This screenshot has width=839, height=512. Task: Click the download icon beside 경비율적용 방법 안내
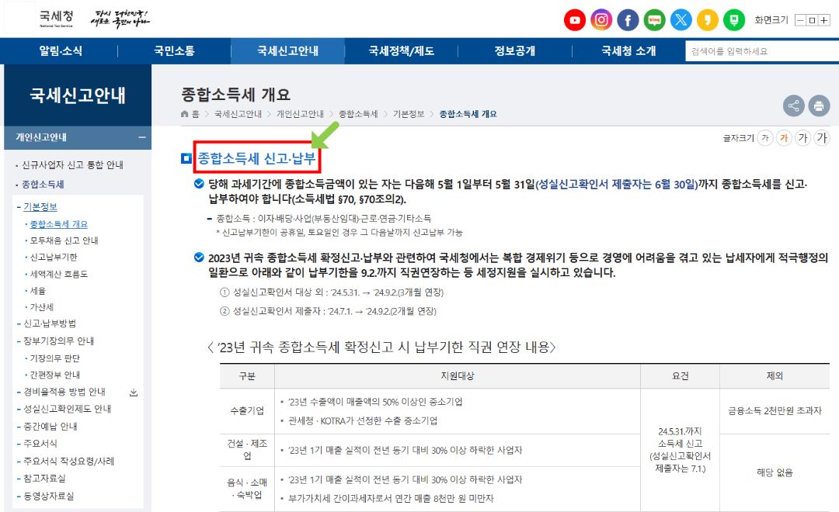(133, 393)
